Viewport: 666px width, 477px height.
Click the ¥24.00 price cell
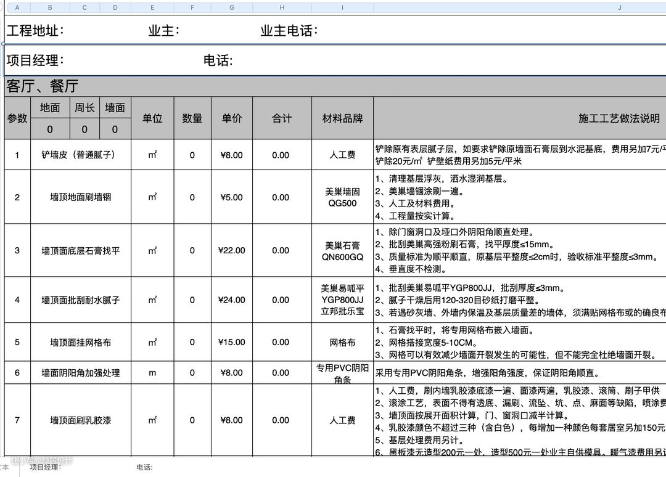pos(232,300)
